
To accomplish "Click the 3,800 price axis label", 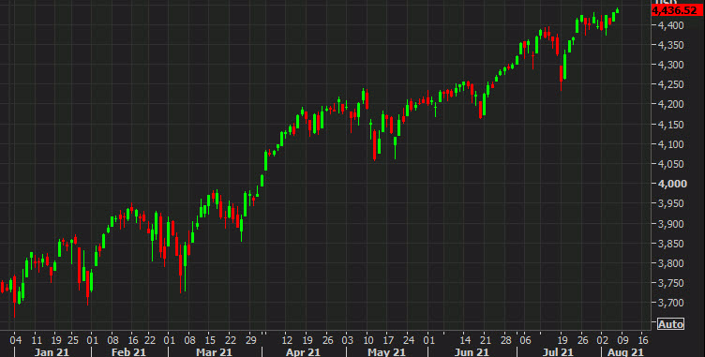I will (x=672, y=263).
